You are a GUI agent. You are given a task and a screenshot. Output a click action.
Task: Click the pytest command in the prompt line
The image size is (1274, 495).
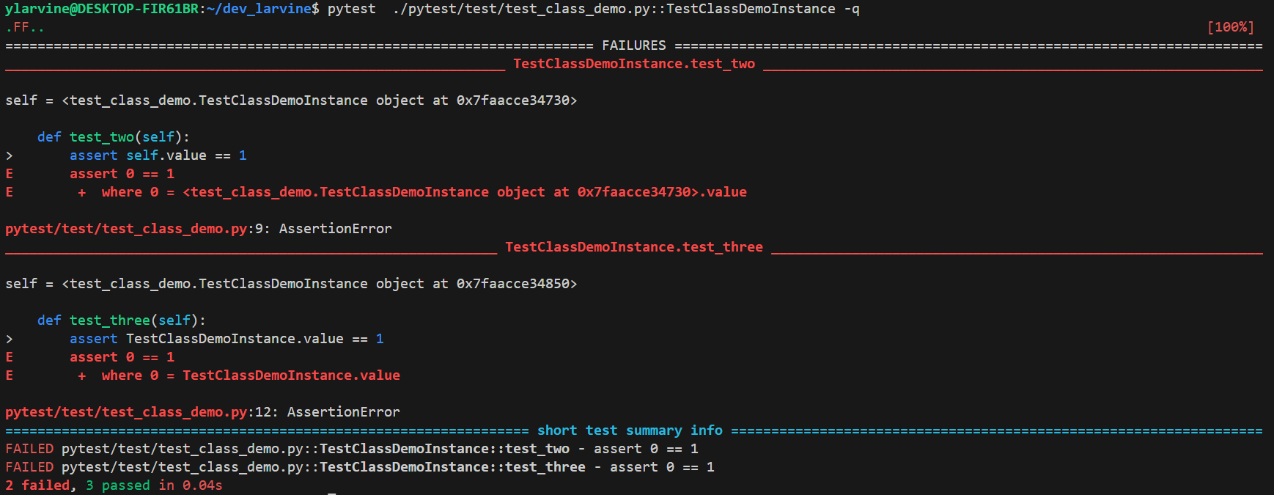[x=351, y=9]
